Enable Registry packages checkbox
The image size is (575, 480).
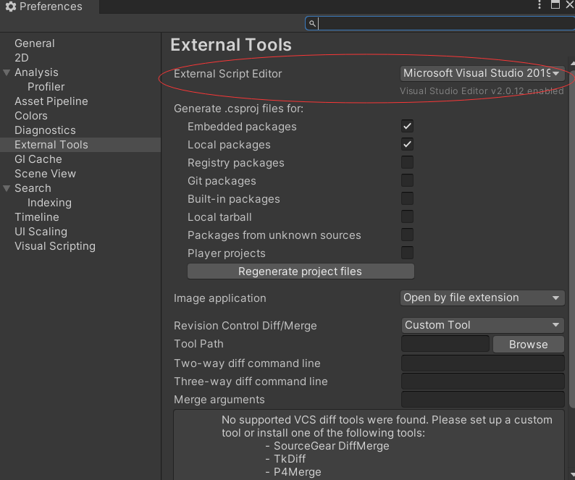tap(407, 162)
